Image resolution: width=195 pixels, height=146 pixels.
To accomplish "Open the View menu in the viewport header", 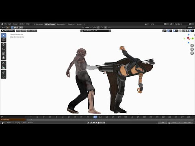I will pos(18,31).
